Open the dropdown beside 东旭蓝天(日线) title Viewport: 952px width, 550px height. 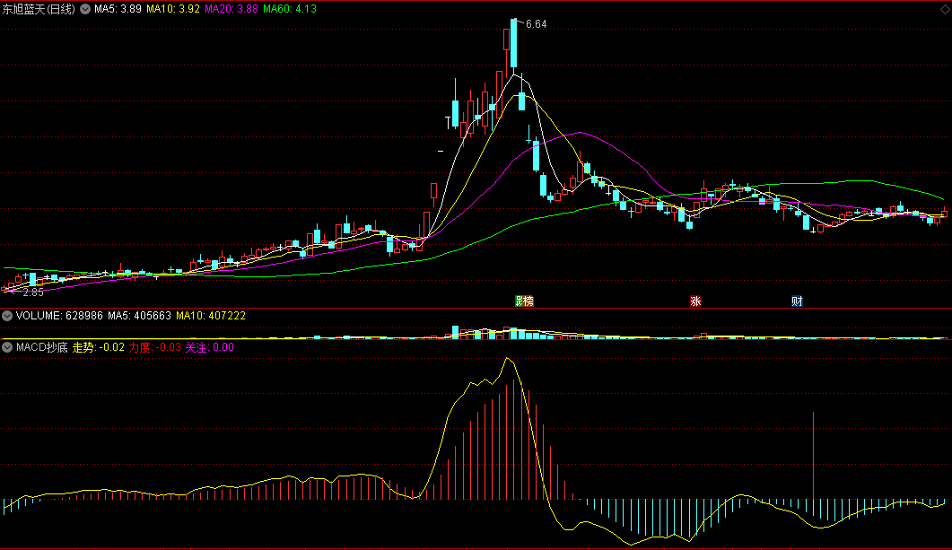click(x=85, y=9)
